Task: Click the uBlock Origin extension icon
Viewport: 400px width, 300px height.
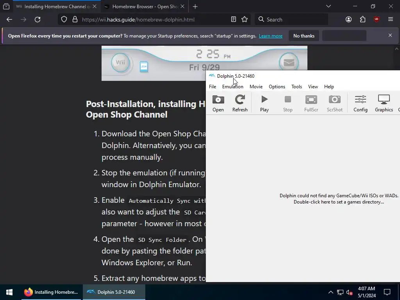Action: pos(377,20)
